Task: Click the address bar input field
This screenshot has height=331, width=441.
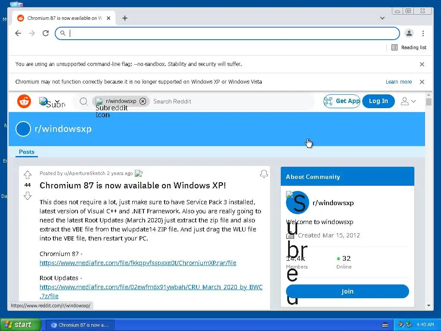Action: [227, 34]
